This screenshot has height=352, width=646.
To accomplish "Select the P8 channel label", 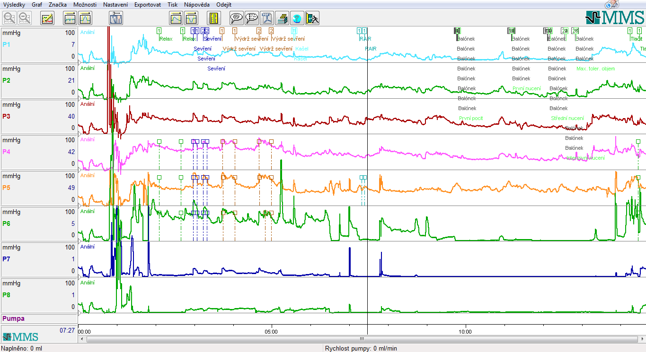I will [x=6, y=295].
